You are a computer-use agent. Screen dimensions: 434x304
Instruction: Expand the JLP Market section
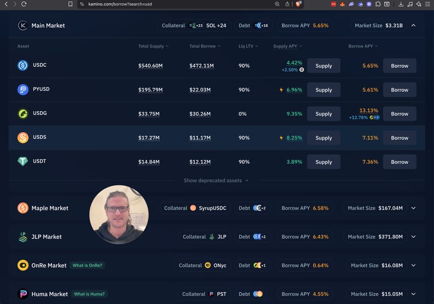pyautogui.click(x=413, y=237)
